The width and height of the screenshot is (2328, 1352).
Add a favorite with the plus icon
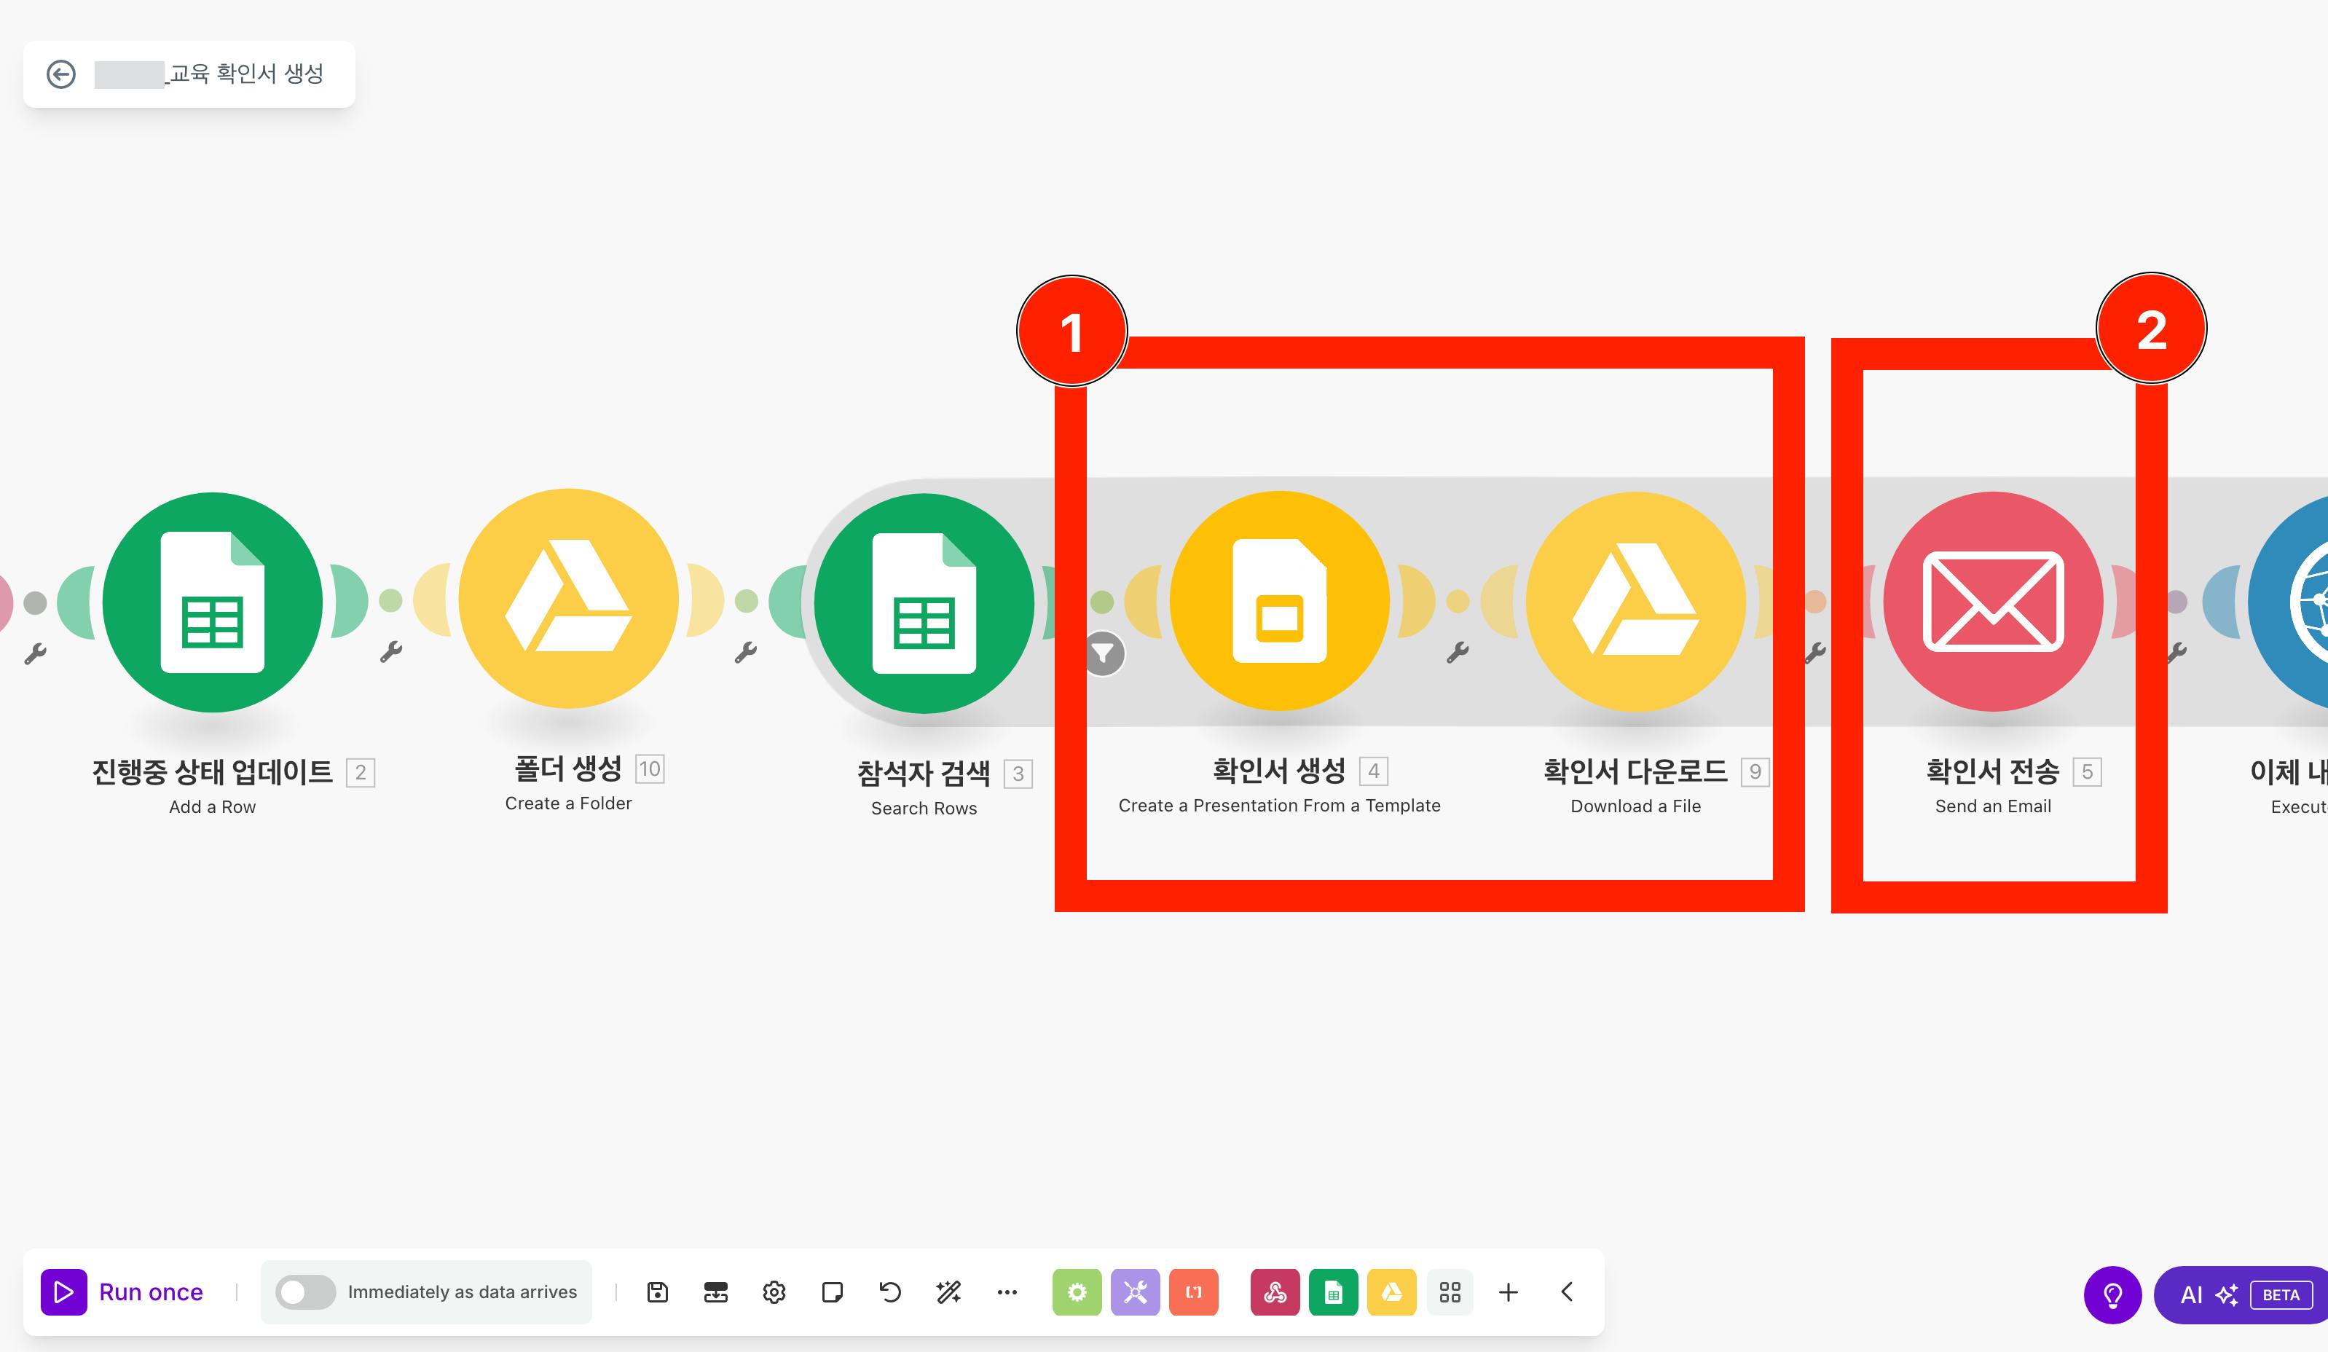tap(1509, 1292)
